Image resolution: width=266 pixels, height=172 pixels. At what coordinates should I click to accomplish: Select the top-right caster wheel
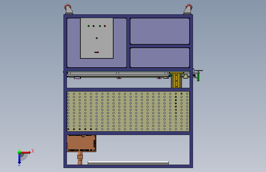pyautogui.click(x=188, y=9)
